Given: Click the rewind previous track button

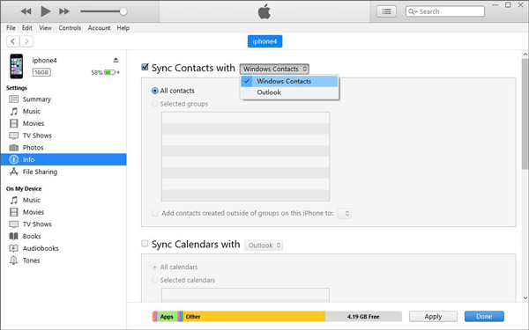Looking at the screenshot, I should tap(26, 11).
